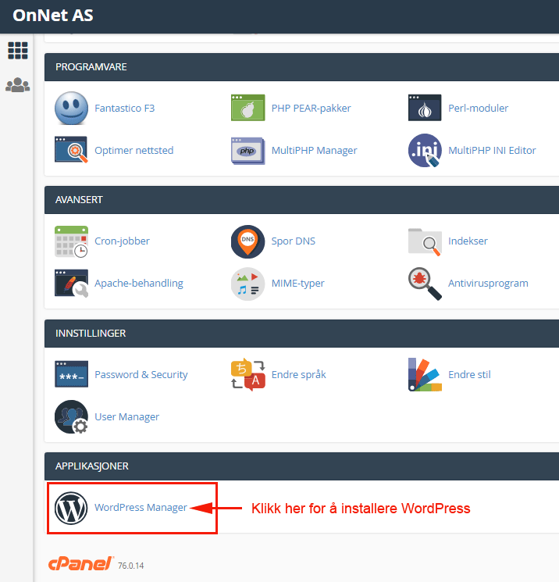Screen dimensions: 559x582
Task: Click the users group icon in the sidebar
Action: click(x=18, y=85)
